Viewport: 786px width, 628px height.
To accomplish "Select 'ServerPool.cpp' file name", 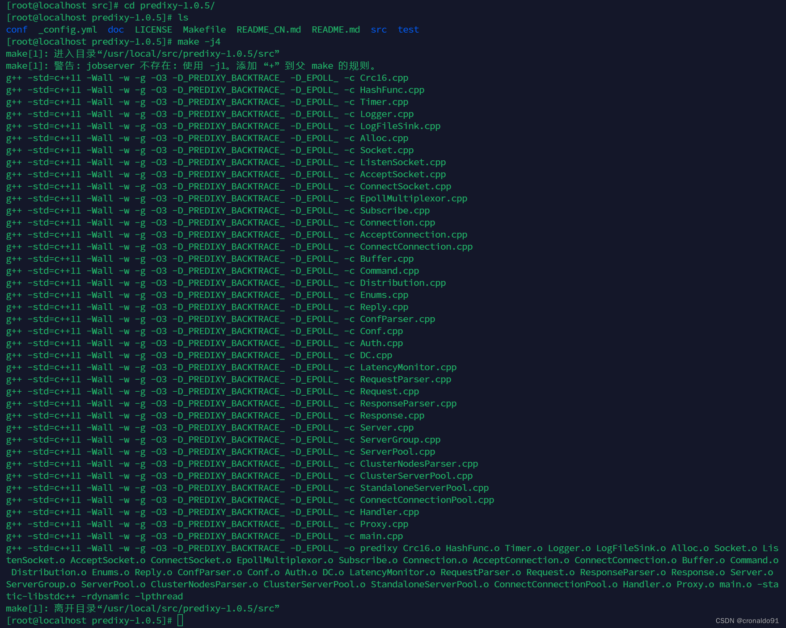I will point(398,452).
